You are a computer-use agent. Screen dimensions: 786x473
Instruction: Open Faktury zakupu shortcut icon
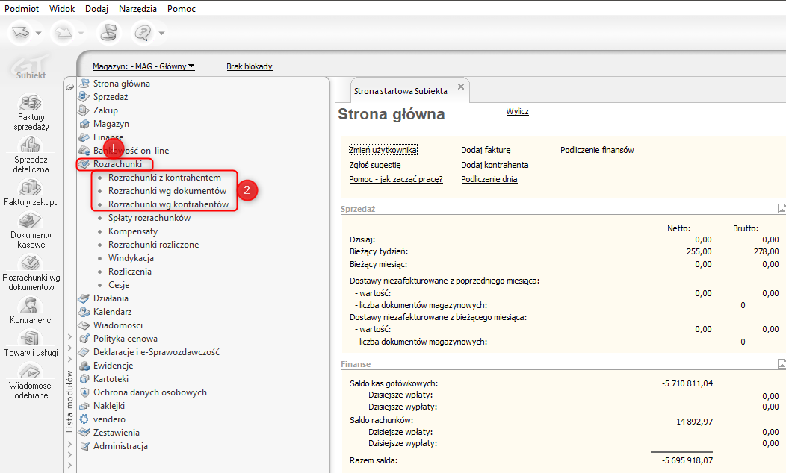pos(30,187)
